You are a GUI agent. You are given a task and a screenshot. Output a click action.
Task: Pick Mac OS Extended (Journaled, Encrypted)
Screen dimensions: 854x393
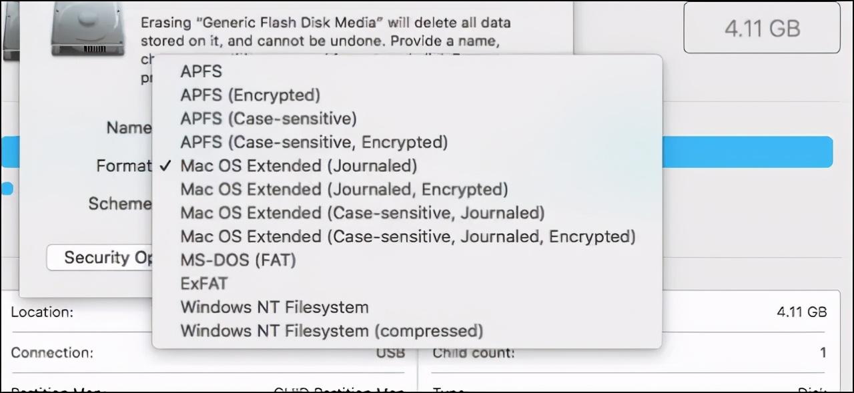pyautogui.click(x=344, y=189)
